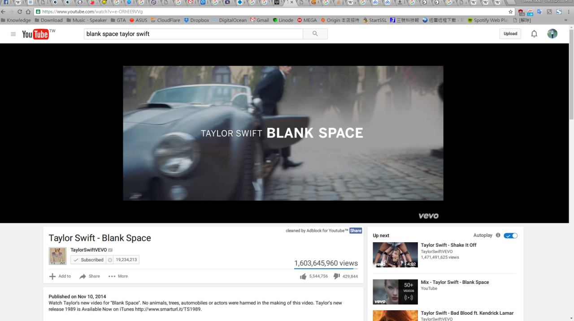Open the TaylorSwiftVEVO channel name link
Screen dimensions: 574x321
pos(88,250)
